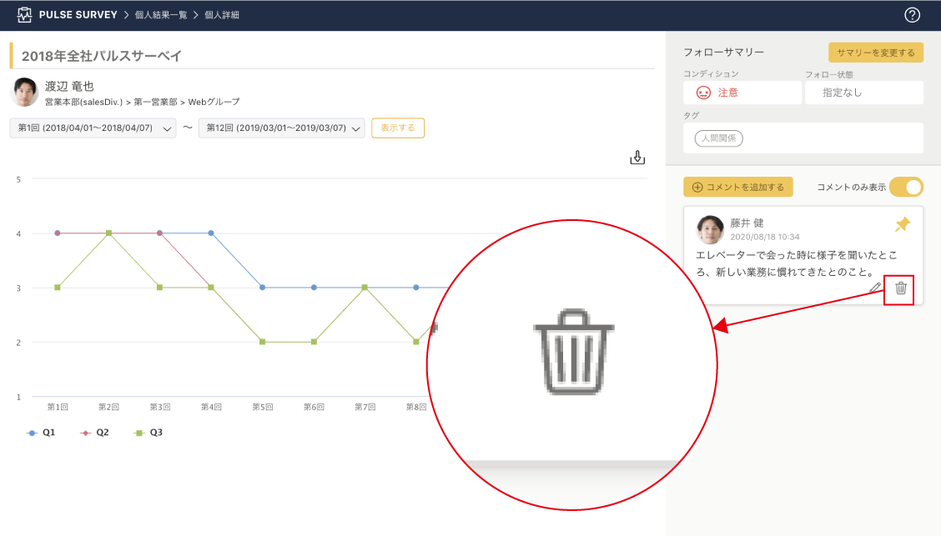Select the 個人詳細 breadcrumb item
The image size is (941, 536).
[x=222, y=15]
